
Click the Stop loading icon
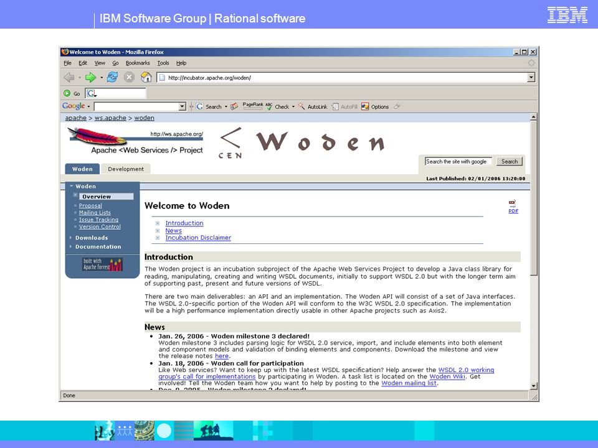130,77
